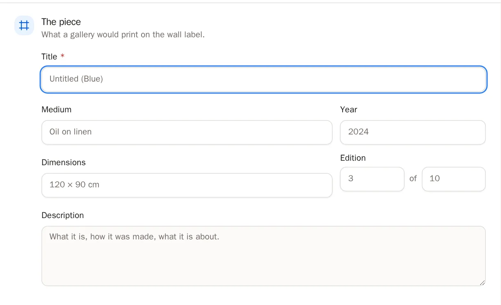Image resolution: width=501 pixels, height=305 pixels.
Task: Click into the Medium input field
Action: coord(187,132)
